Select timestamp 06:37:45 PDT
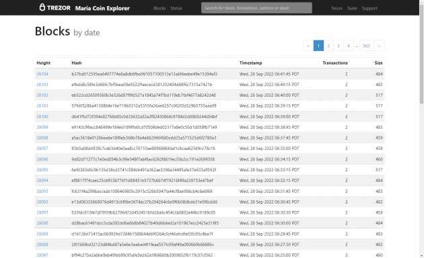 tap(269, 138)
